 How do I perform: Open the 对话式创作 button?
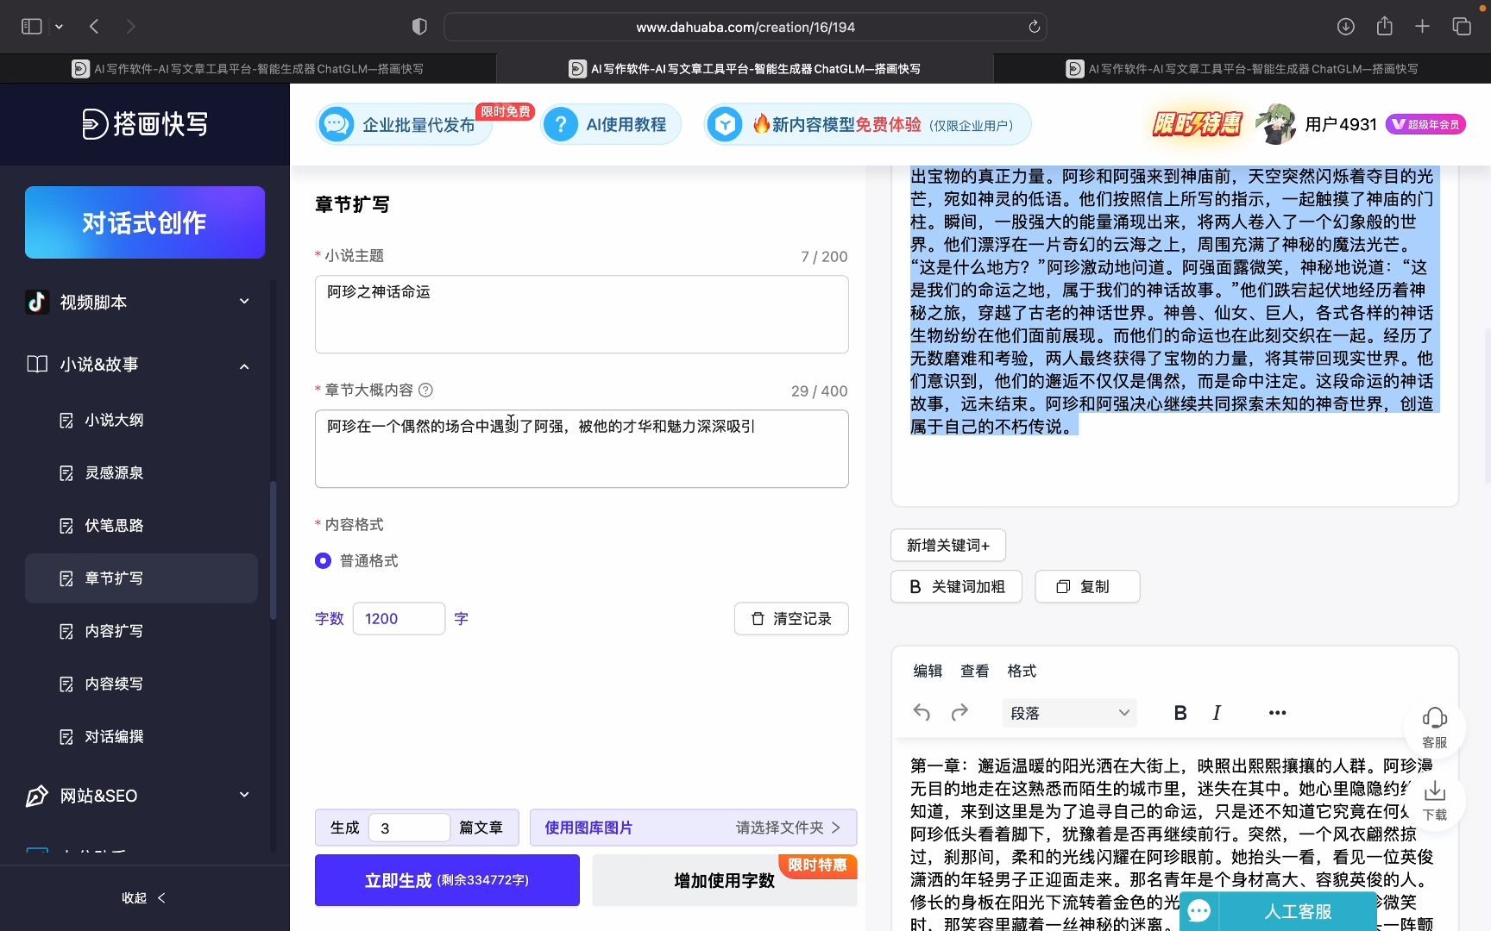coord(145,222)
